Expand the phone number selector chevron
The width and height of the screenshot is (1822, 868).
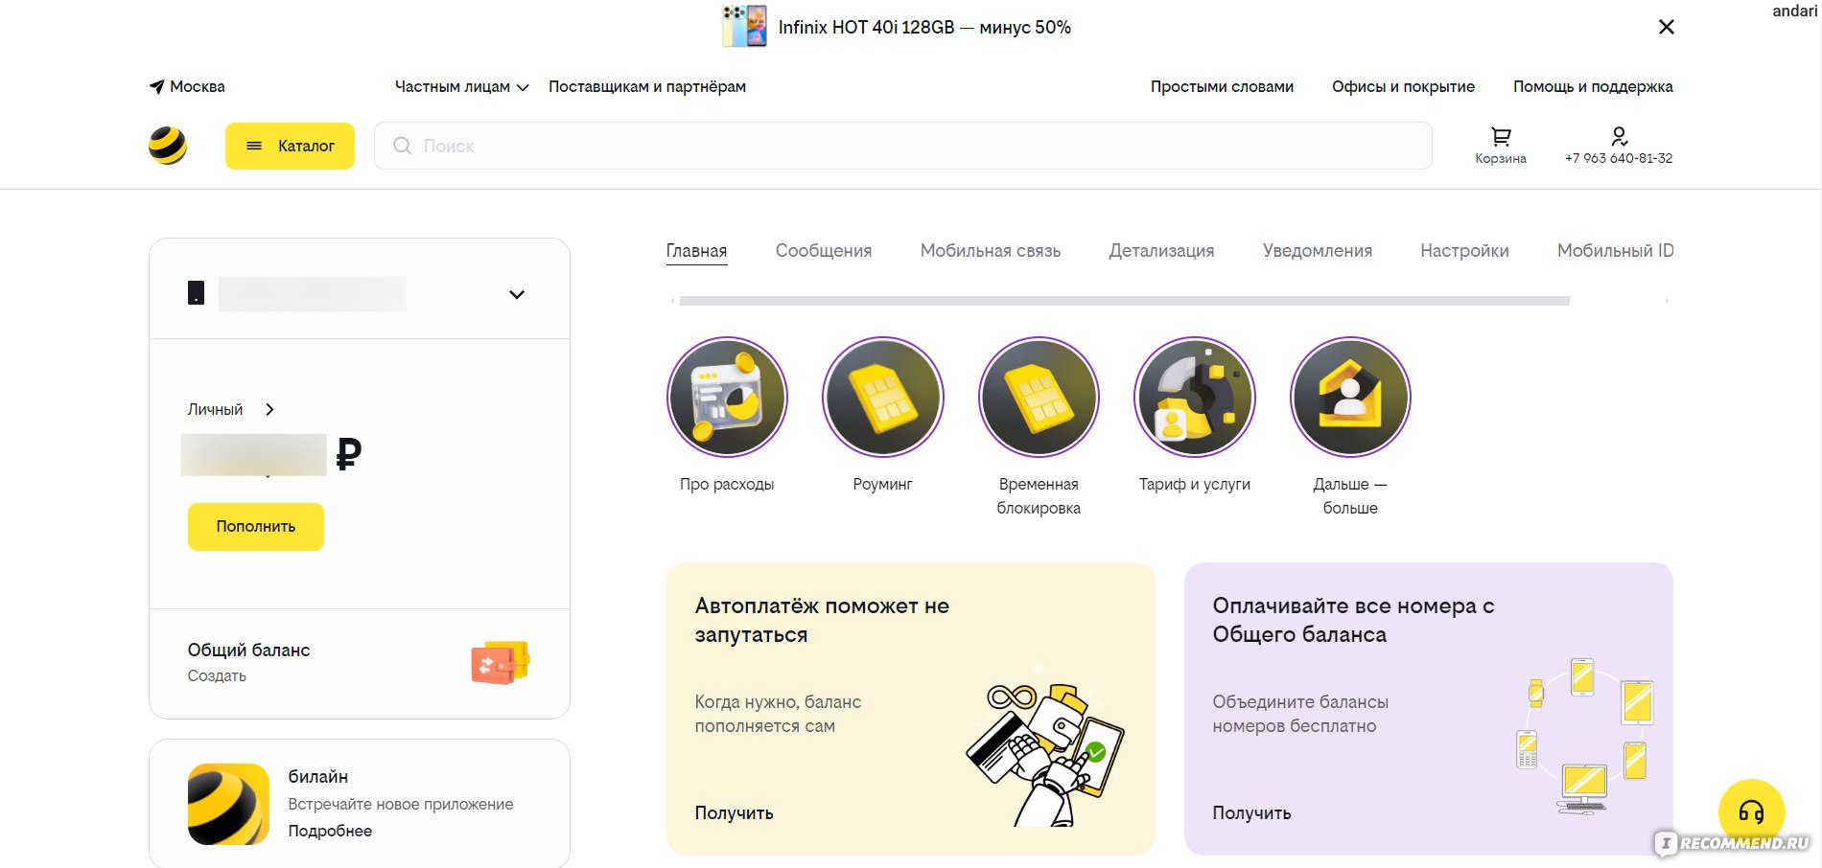(x=517, y=294)
